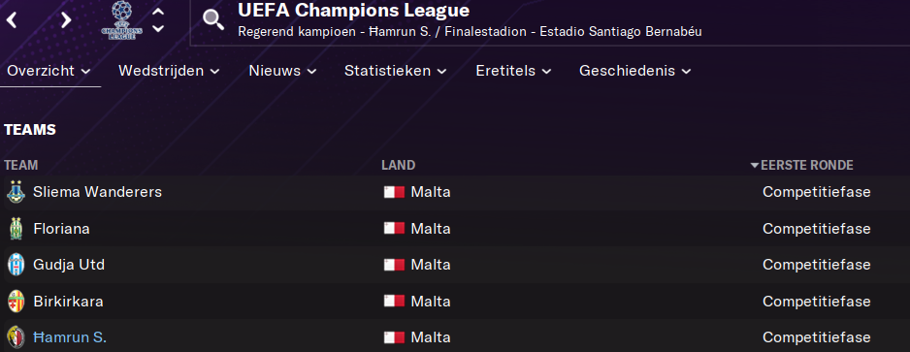The width and height of the screenshot is (910, 352).
Task: Expand the Statistieken menu
Action: tap(395, 72)
